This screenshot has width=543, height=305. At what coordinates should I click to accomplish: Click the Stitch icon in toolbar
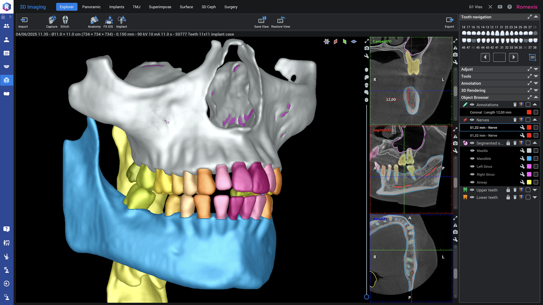coord(65,20)
